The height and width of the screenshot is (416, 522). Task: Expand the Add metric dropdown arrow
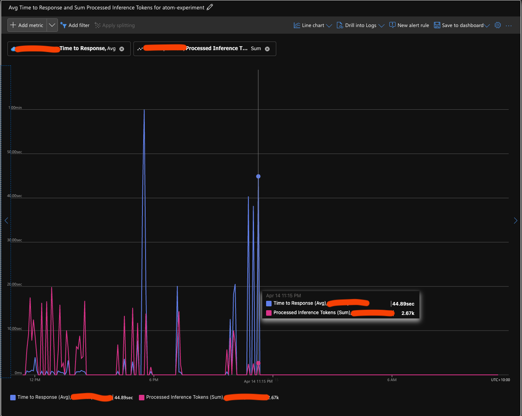point(52,25)
